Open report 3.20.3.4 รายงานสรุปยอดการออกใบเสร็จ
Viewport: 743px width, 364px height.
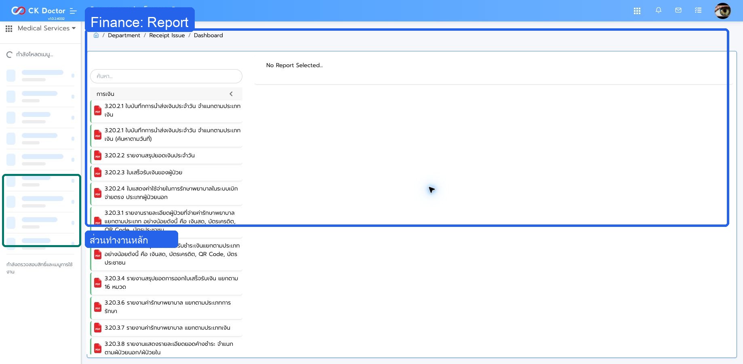tap(166, 283)
